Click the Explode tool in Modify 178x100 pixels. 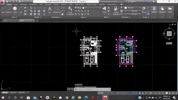tap(44, 11)
